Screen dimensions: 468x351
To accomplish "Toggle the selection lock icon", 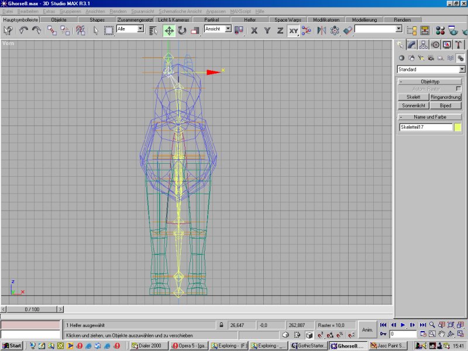I will click(221, 325).
